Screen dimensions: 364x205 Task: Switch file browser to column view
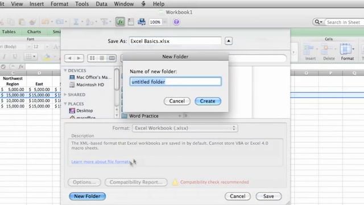point(111,58)
